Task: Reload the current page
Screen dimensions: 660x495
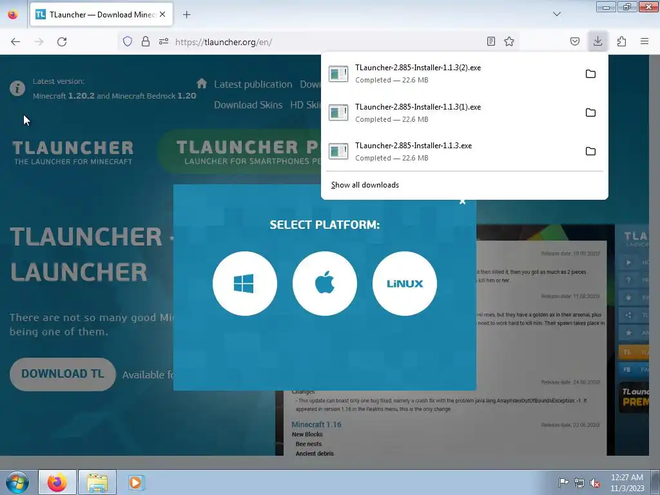Action: 62,41
